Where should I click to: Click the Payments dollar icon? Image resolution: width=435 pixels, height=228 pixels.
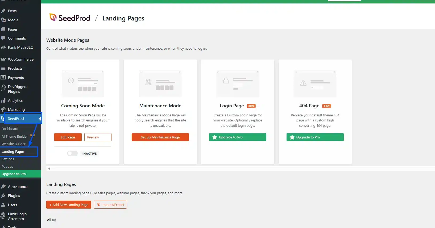(x=3, y=78)
